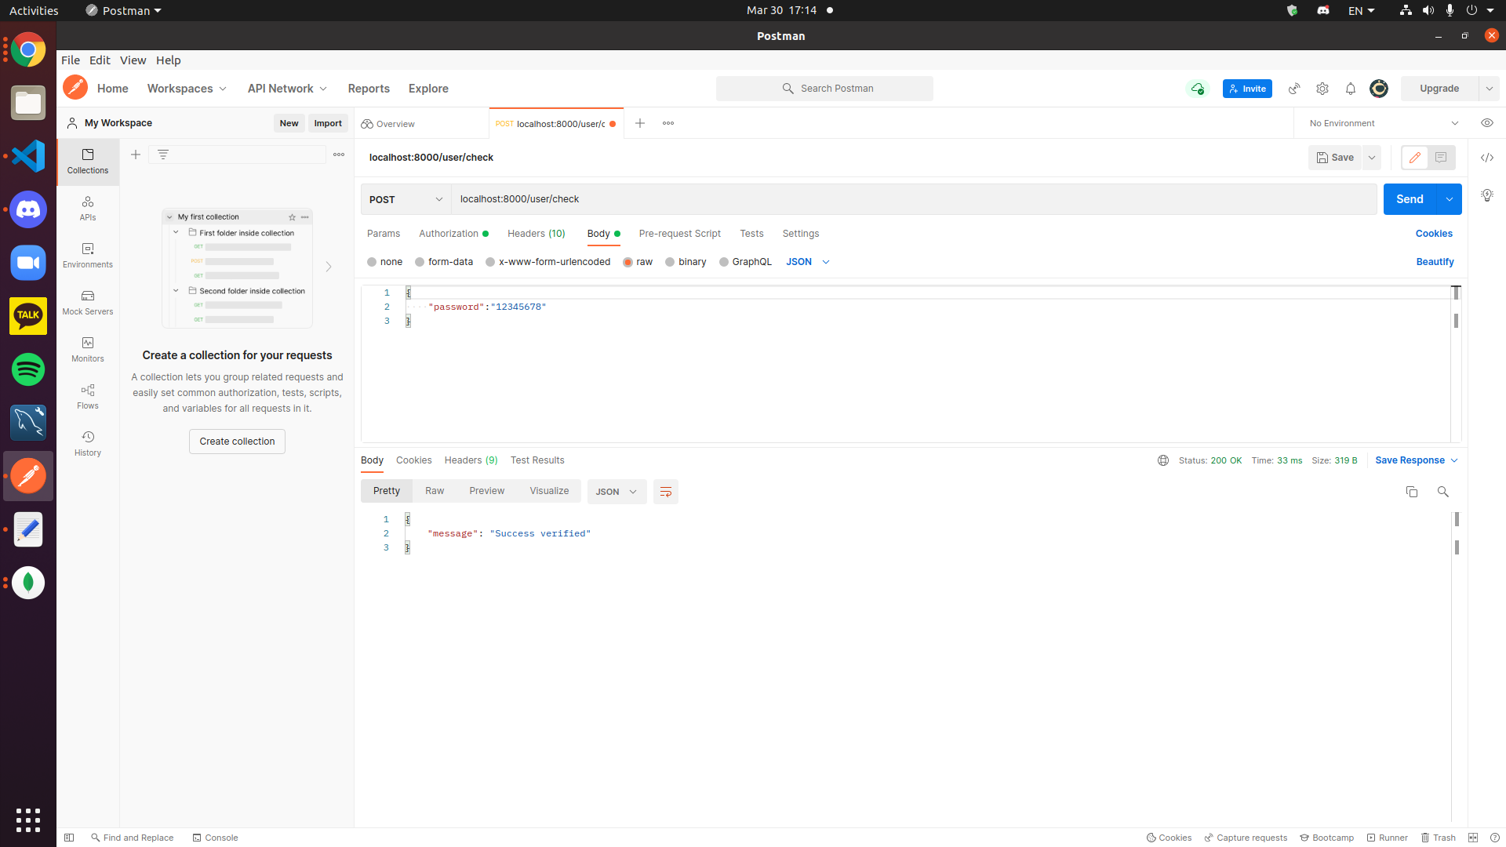Screen dimensions: 1506x847
Task: Open the collections panel three-dot options
Action: tap(339, 154)
